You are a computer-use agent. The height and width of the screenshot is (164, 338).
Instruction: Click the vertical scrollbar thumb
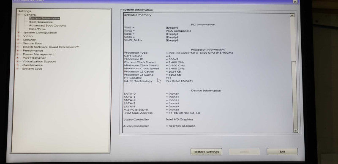pyautogui.click(x=294, y=95)
